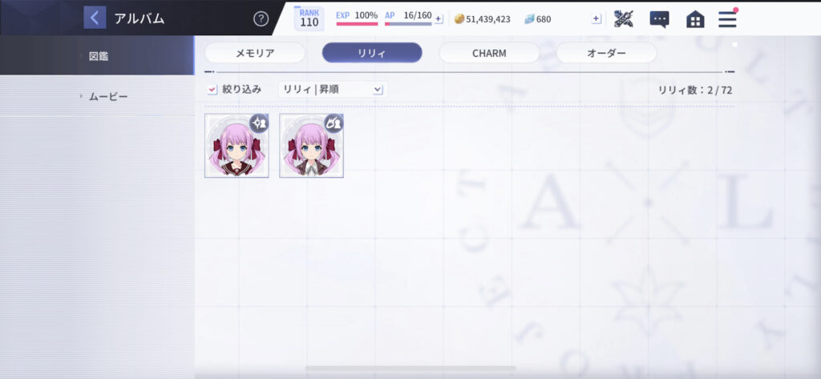Toggle the 絞り込み filter checkbox
This screenshot has height=379, width=821.
click(212, 90)
